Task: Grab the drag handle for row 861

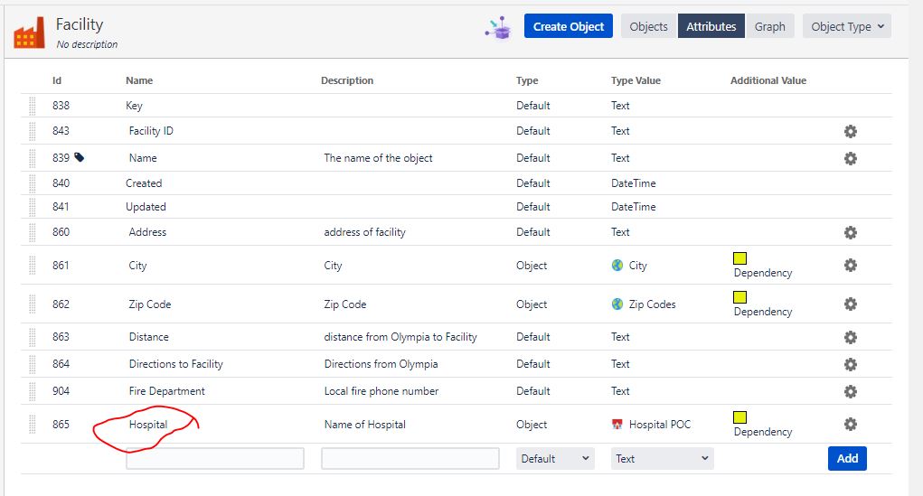Action: [33, 266]
